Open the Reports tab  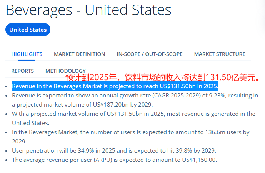(22, 71)
